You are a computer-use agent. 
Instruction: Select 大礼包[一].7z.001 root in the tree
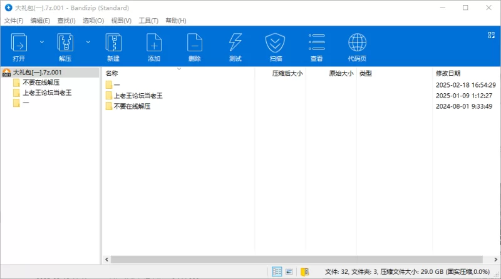coord(50,73)
